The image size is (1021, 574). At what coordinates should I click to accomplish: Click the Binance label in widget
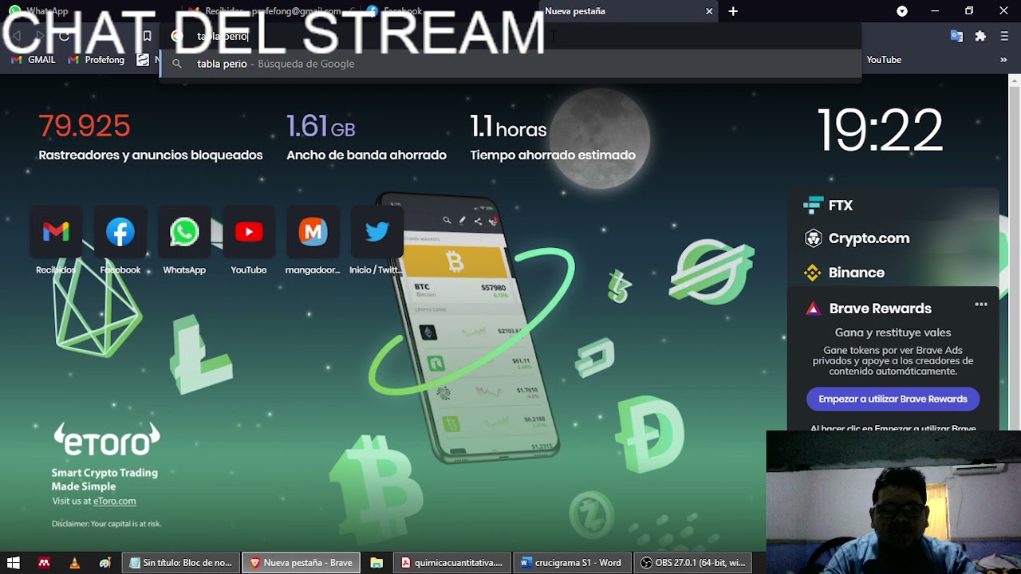[857, 273]
